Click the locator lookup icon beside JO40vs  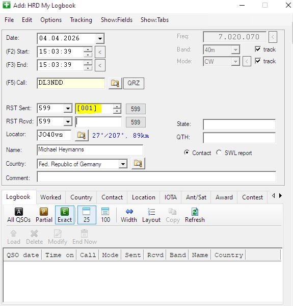click(82, 135)
